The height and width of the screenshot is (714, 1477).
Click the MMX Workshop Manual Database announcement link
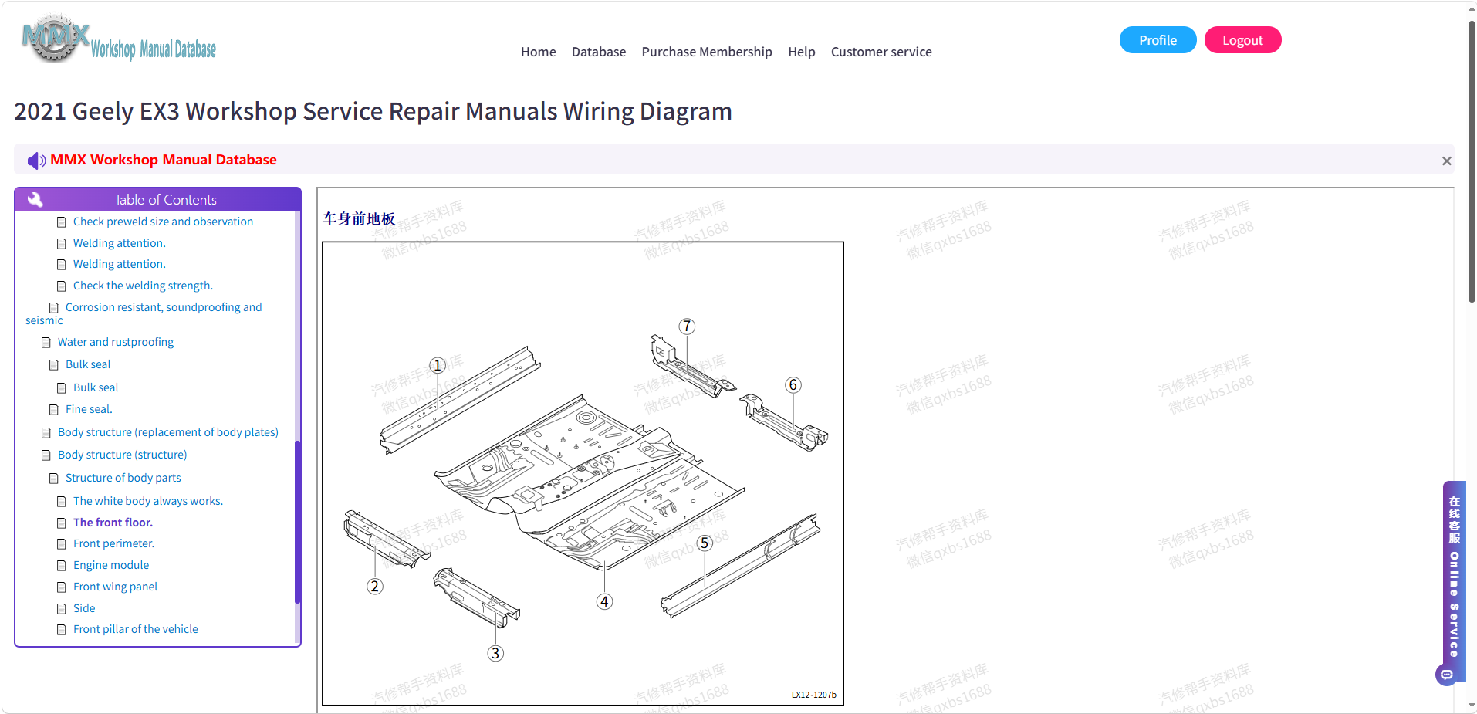(x=164, y=160)
